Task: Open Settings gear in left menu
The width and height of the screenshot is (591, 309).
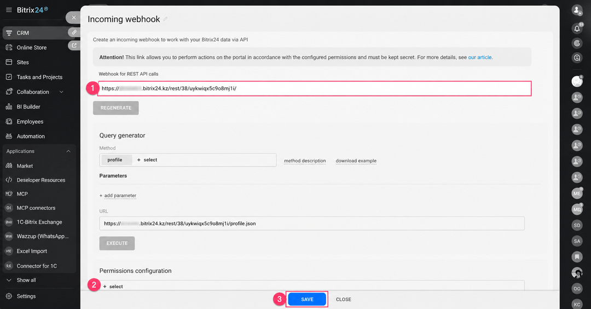Action: (x=9, y=296)
